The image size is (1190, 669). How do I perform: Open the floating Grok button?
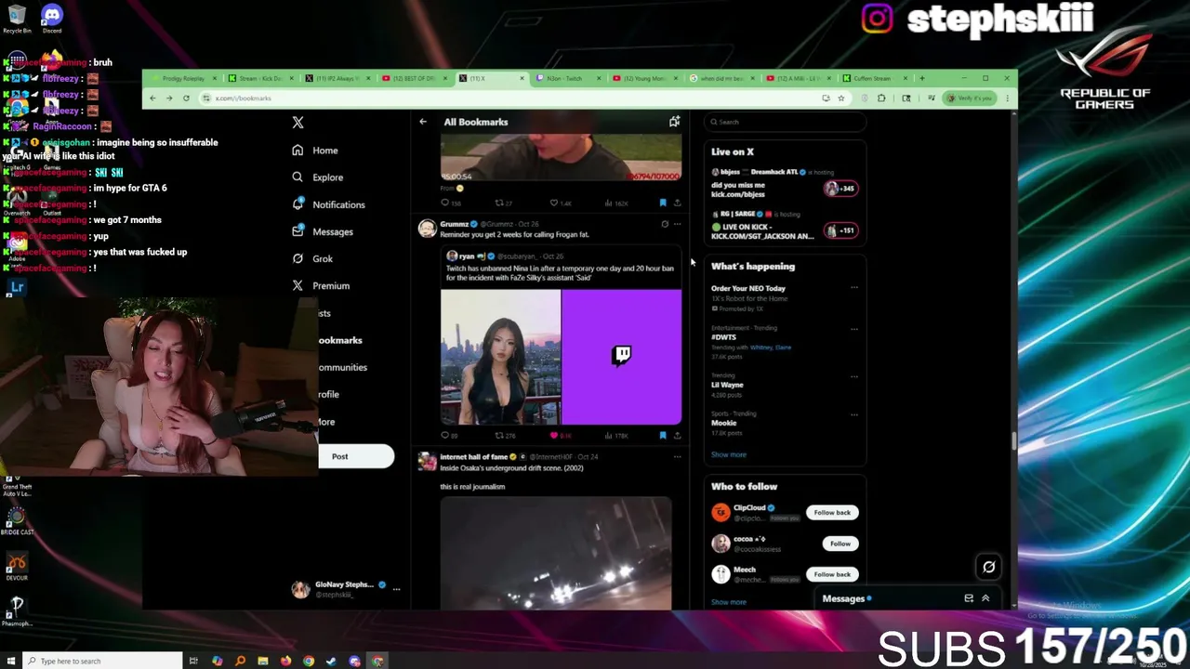pyautogui.click(x=989, y=567)
